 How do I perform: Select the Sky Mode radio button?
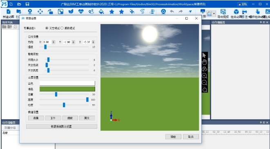tap(47, 28)
